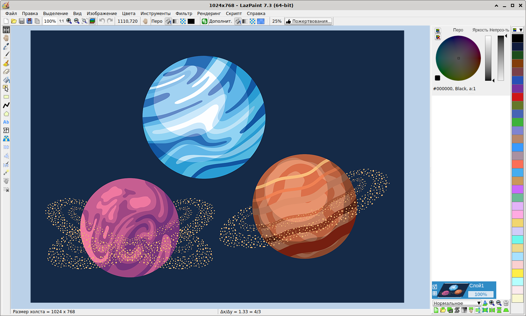
Task: Click the Дополнит. swap colors button
Action: pyautogui.click(x=205, y=21)
